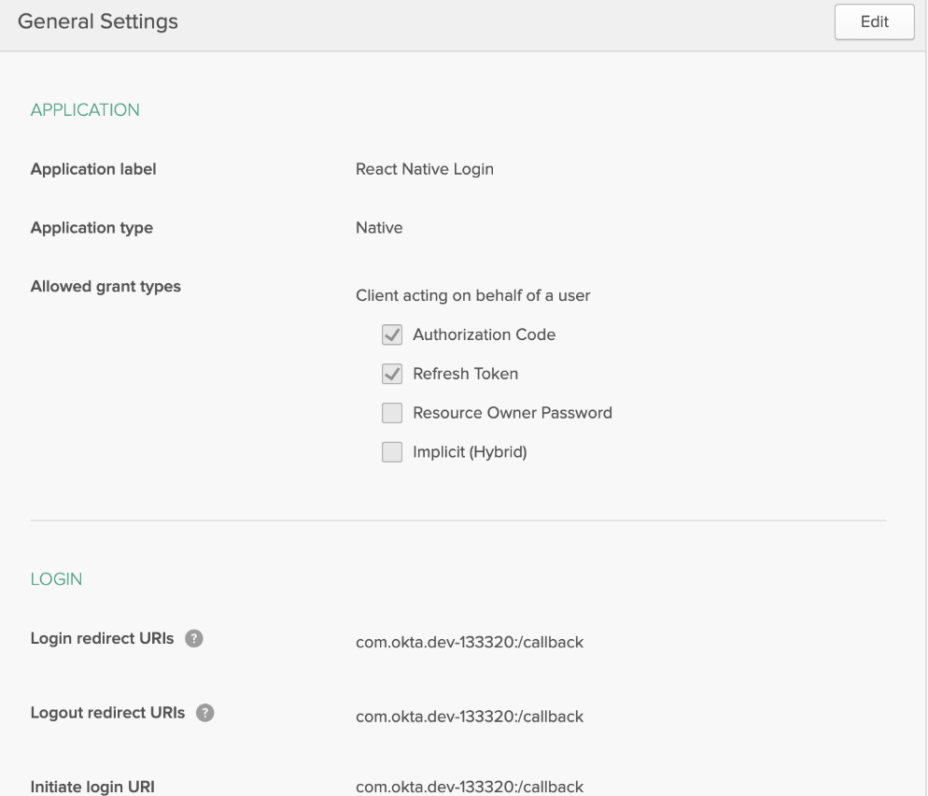The image size is (928, 796).
Task: Enable the Resource Owner Password grant type
Action: click(391, 412)
